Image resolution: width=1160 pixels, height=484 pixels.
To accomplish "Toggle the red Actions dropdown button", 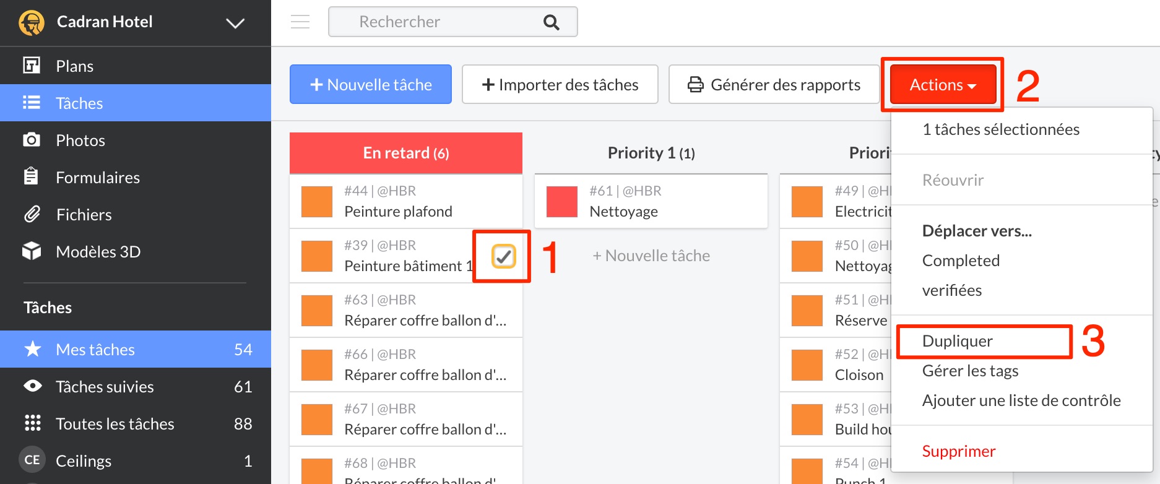I will click(x=942, y=85).
